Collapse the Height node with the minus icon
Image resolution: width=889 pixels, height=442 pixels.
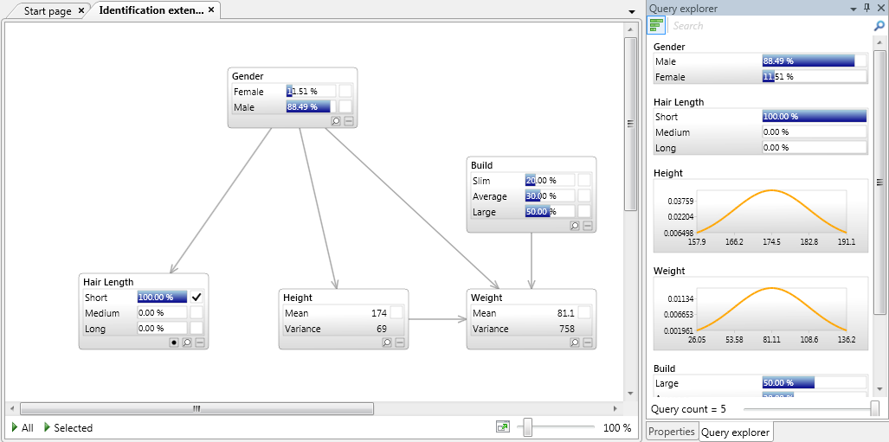click(x=400, y=343)
